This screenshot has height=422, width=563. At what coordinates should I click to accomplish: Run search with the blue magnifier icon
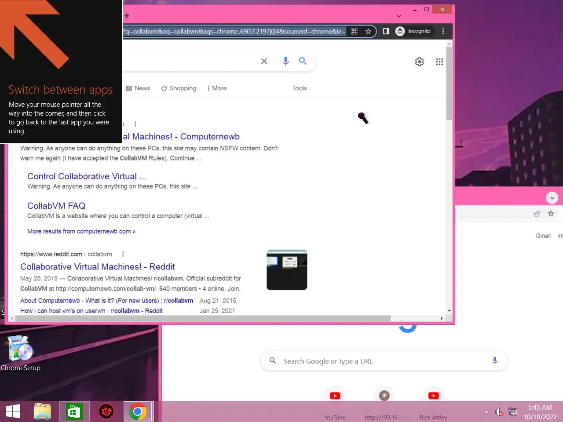pyautogui.click(x=303, y=61)
